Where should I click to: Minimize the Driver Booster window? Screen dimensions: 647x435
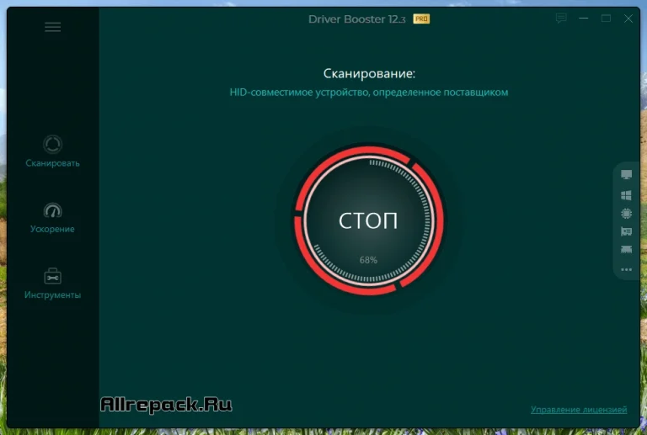(584, 19)
